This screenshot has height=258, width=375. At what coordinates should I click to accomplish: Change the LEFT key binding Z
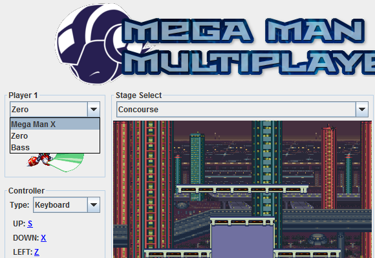[x=37, y=252]
